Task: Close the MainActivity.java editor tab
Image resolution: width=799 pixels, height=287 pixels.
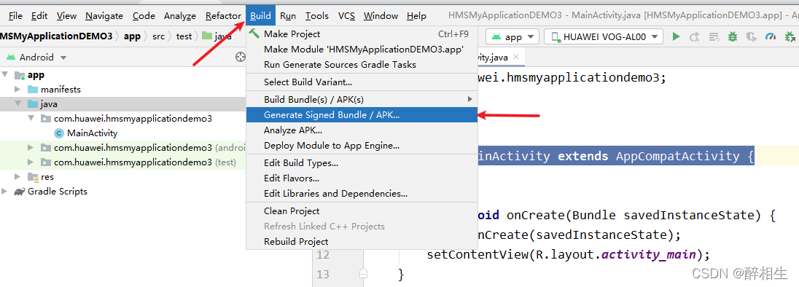Action: coord(515,58)
